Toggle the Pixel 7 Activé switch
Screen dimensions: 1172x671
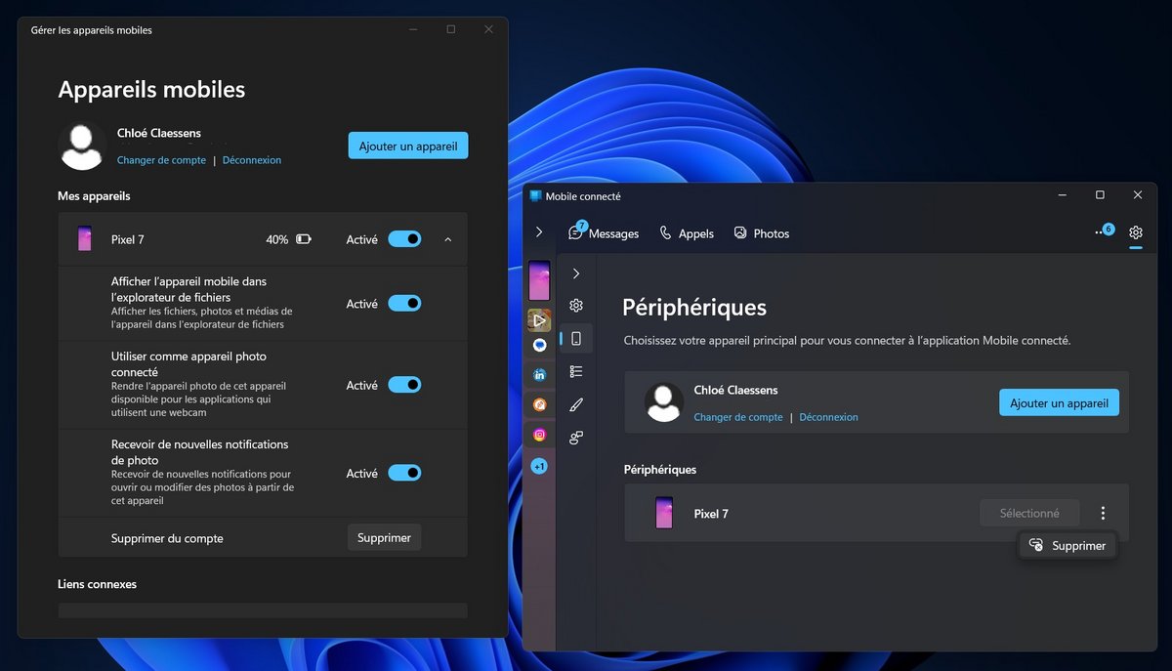tap(404, 239)
